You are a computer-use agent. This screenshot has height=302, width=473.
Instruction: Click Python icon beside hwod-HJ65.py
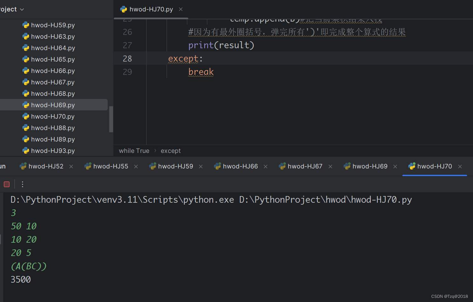pos(26,59)
